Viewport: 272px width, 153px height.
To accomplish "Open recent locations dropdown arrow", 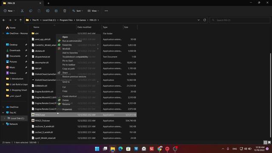I will [x=15, y=20].
